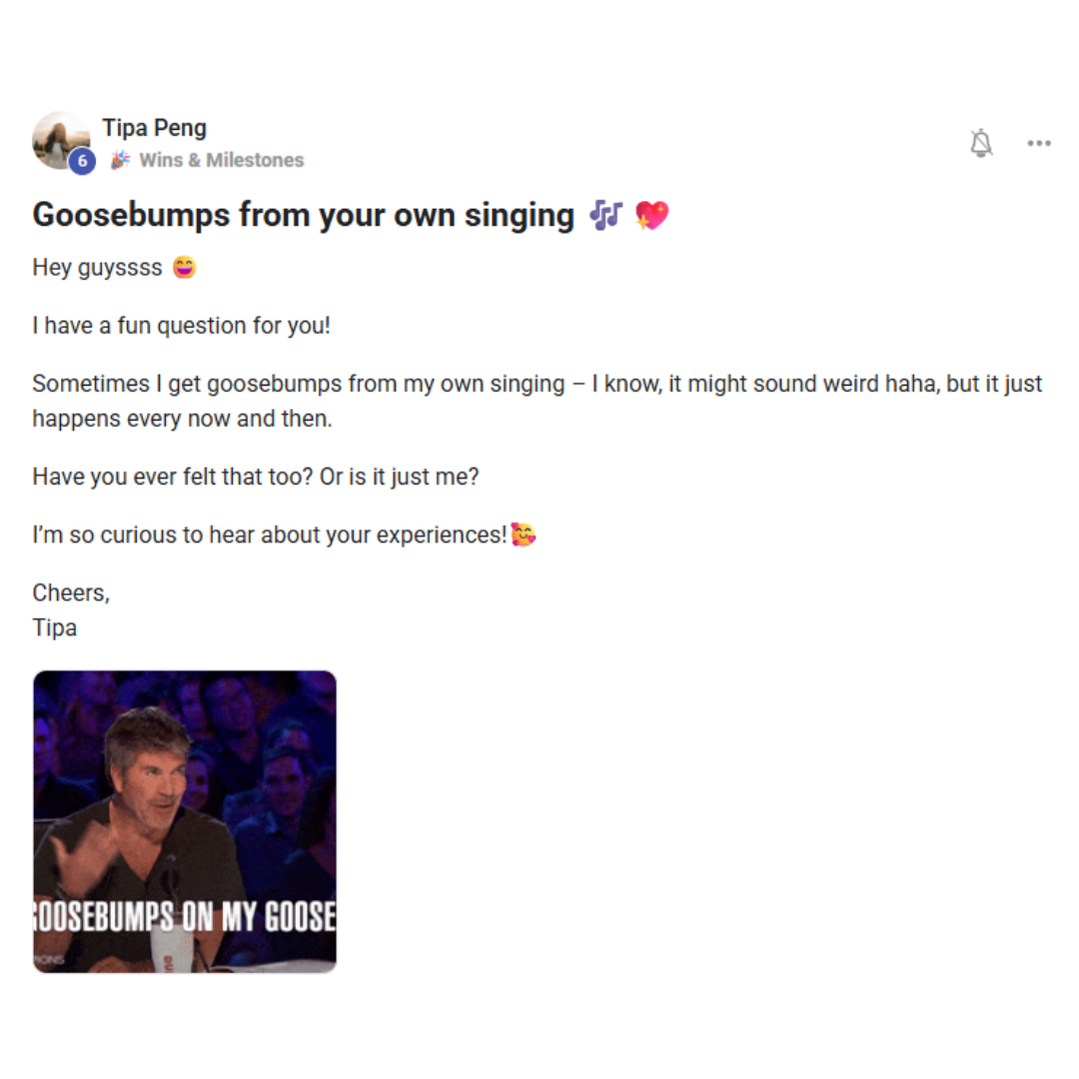Click the "I have a fun question" line
The image size is (1079, 1079).
[x=181, y=326]
